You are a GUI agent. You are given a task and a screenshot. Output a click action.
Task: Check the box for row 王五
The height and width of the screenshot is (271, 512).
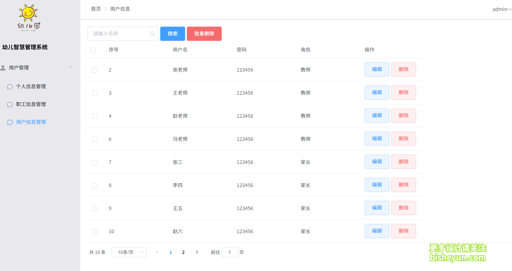pos(95,208)
